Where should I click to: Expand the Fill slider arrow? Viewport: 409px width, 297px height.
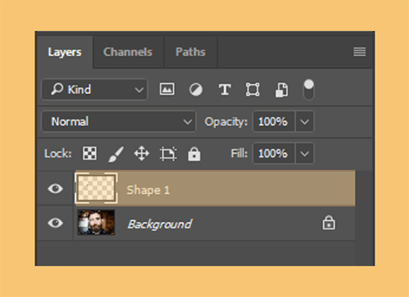coord(304,154)
